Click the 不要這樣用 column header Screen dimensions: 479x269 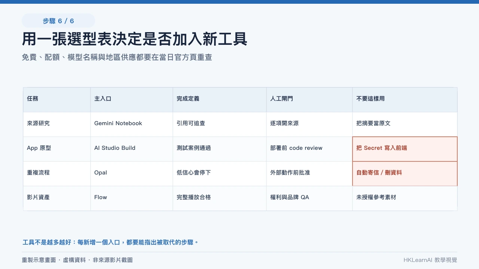pos(405,100)
